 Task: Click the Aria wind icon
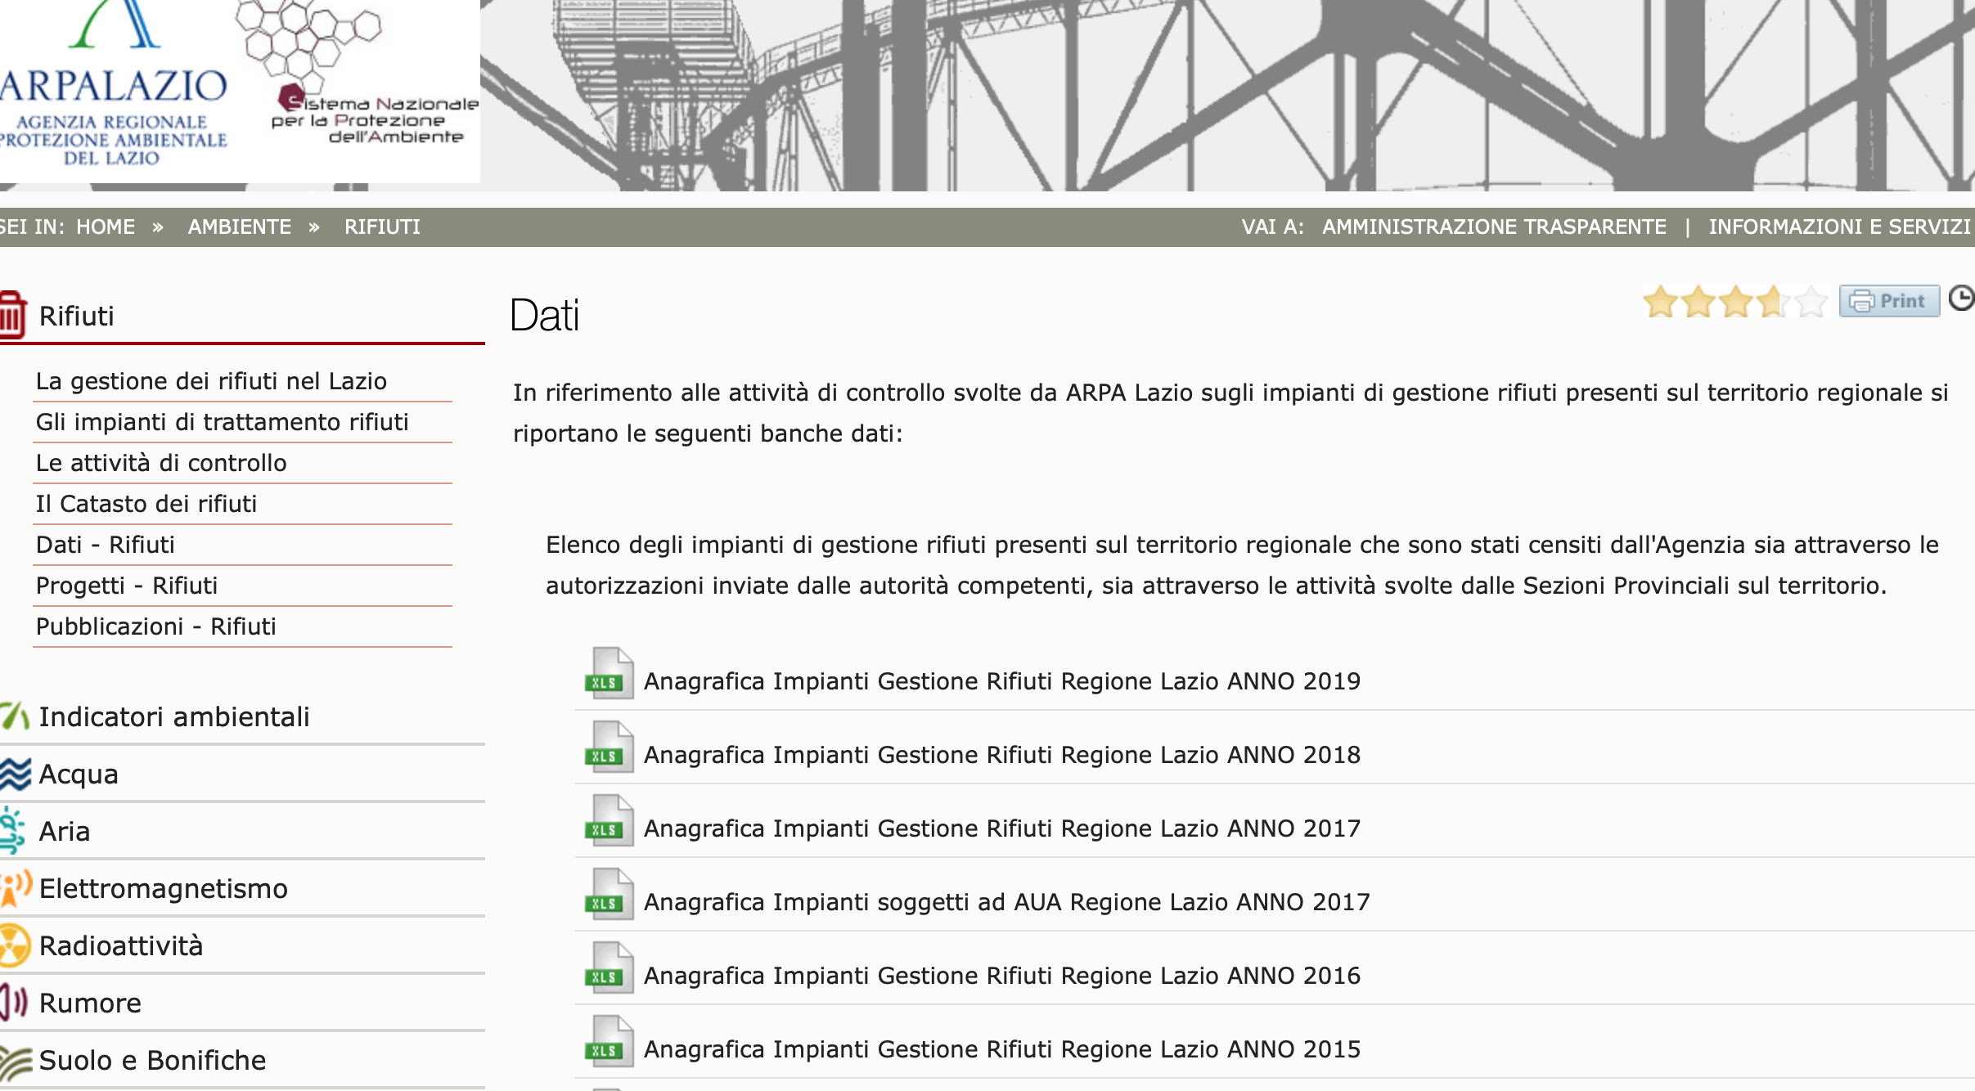click(13, 830)
